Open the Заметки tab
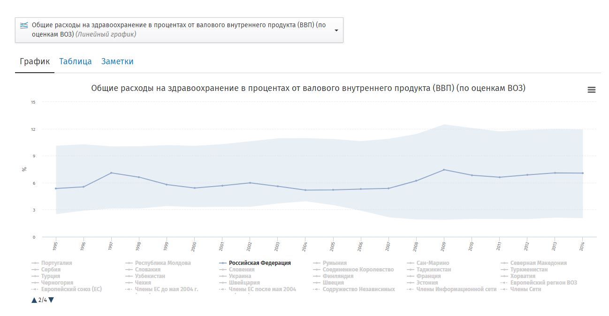Image resolution: width=609 pixels, height=316 pixels. [117, 61]
